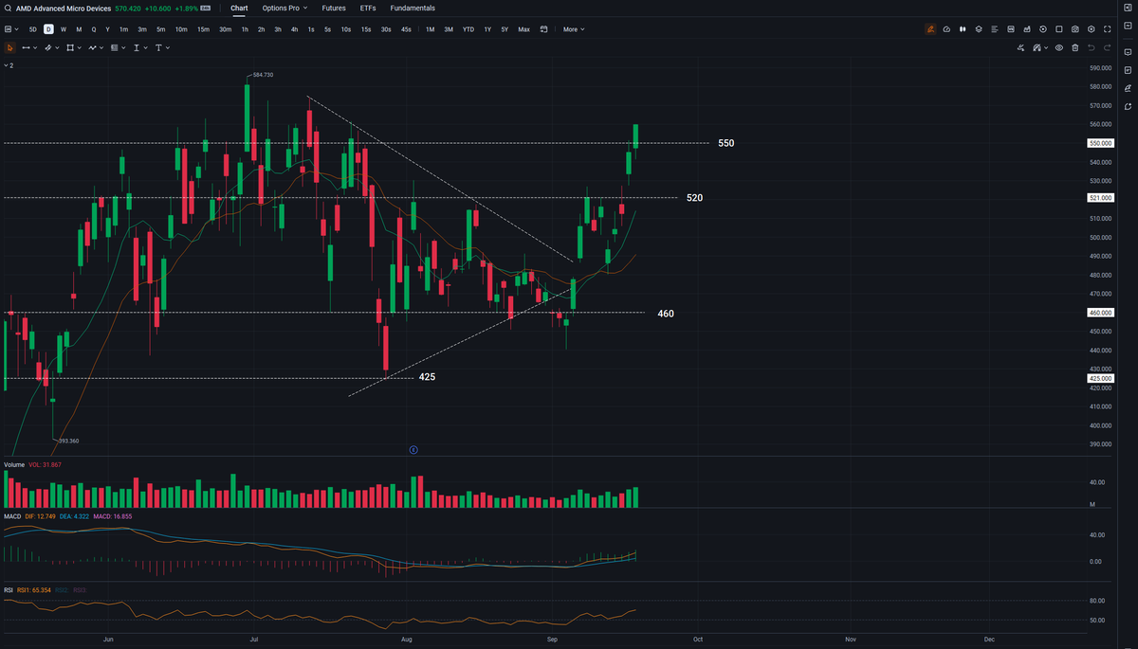The width and height of the screenshot is (1138, 649).
Task: Open the Futures tab
Action: 334,8
